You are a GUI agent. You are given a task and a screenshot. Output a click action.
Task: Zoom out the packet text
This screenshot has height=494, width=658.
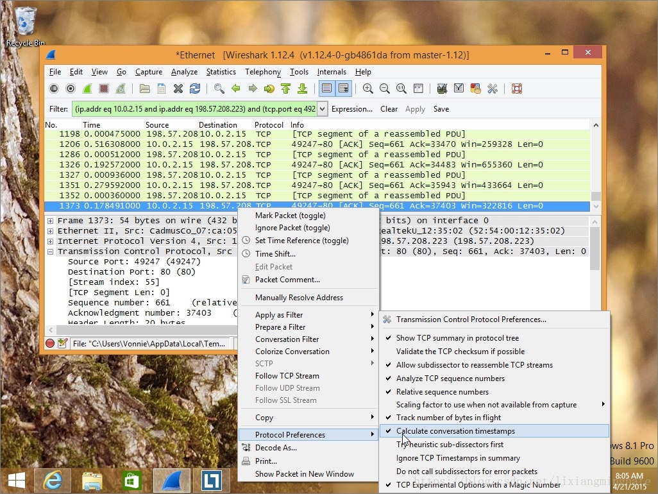[x=384, y=89]
